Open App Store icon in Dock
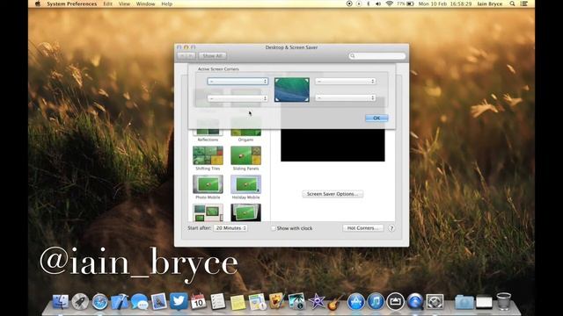 coord(355,302)
